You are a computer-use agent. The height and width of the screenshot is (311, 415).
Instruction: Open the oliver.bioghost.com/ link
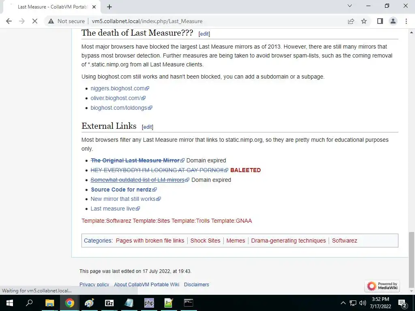coord(118,98)
